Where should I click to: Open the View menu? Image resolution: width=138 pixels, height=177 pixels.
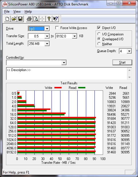click(x=17, y=12)
